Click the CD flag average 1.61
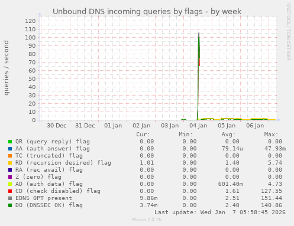Viewport: 294px width, 226px height. coord(232,191)
